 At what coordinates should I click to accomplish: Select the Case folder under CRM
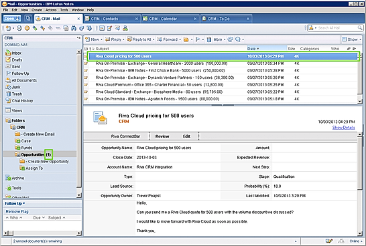pos(25,141)
